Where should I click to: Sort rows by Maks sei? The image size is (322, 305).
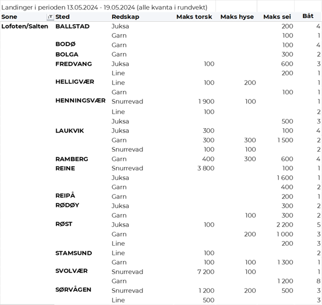point(278,17)
